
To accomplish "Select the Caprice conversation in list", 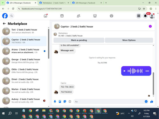I will [24, 41].
